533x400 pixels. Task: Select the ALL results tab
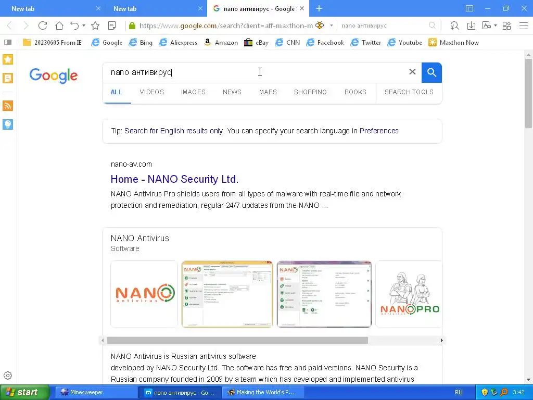tap(116, 92)
